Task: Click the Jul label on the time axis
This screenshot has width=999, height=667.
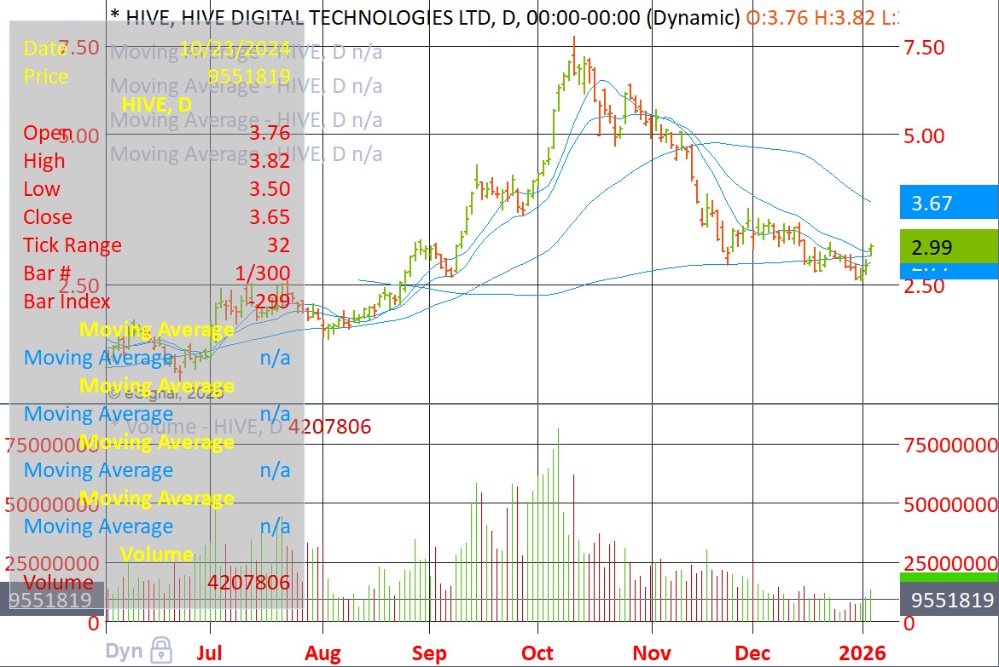Action: click(209, 653)
